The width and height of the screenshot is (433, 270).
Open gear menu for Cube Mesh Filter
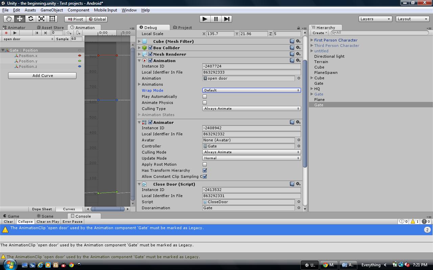298,41
